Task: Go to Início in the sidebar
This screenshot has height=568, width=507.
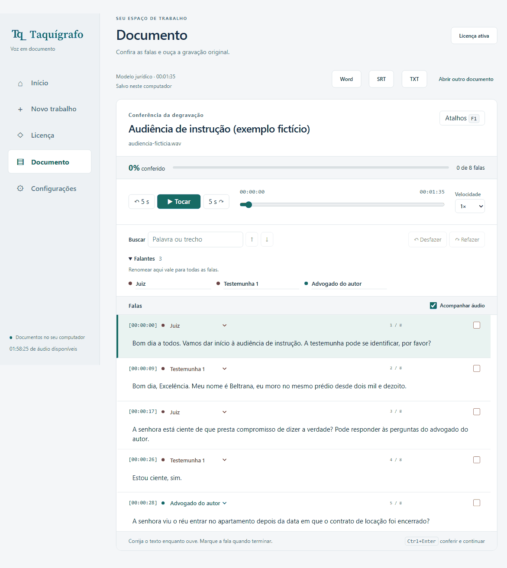Action: 49,83
